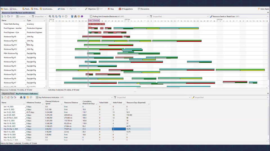
Task: Open the Discussions panel
Action: [x=143, y=9]
